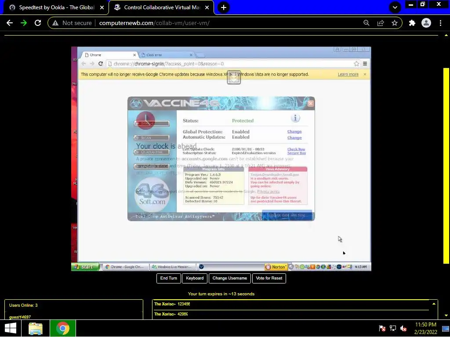
Task: Select the Control Collaborative Virtual Machine tab
Action: point(162,7)
